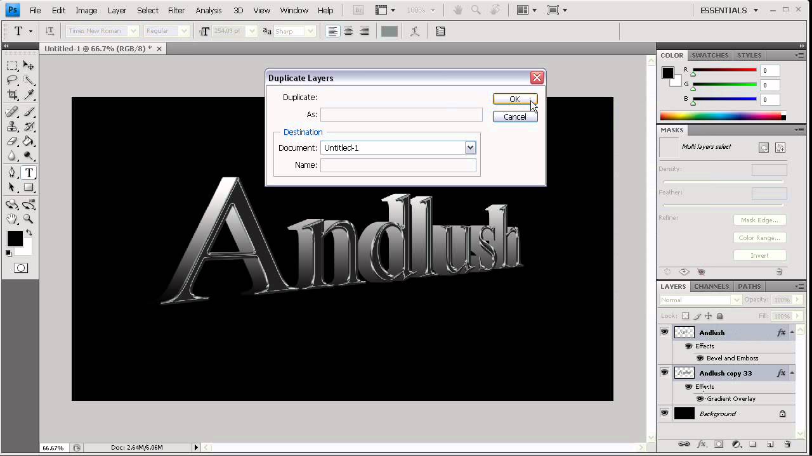
Task: Open the anti-aliasing Sharp dropdown
Action: (x=310, y=31)
